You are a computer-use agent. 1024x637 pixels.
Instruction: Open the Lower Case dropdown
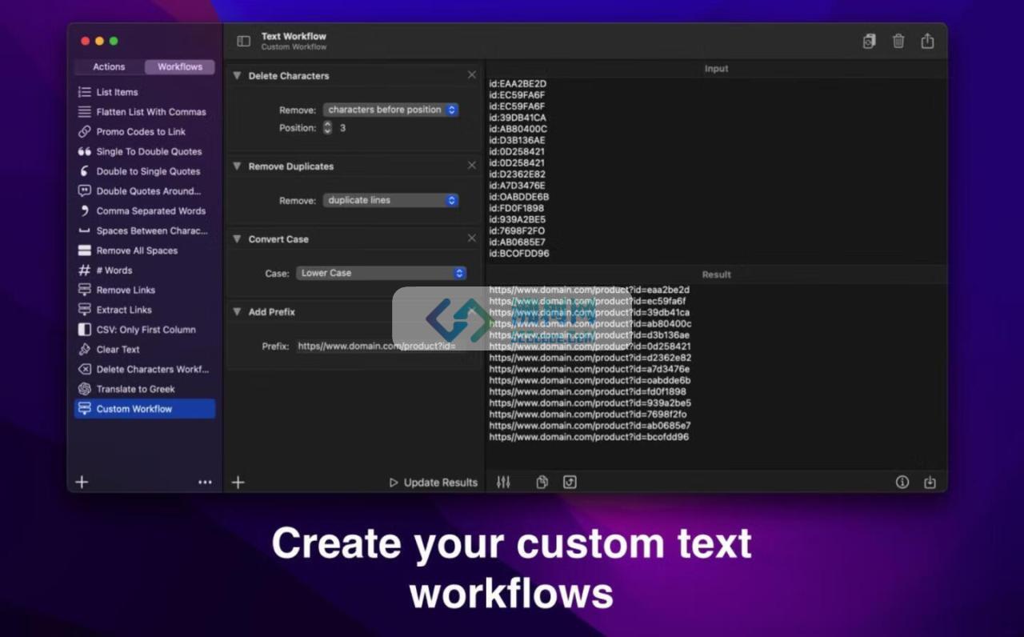[x=381, y=273]
